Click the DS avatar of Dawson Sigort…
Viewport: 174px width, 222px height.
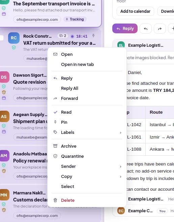pos(4,77)
